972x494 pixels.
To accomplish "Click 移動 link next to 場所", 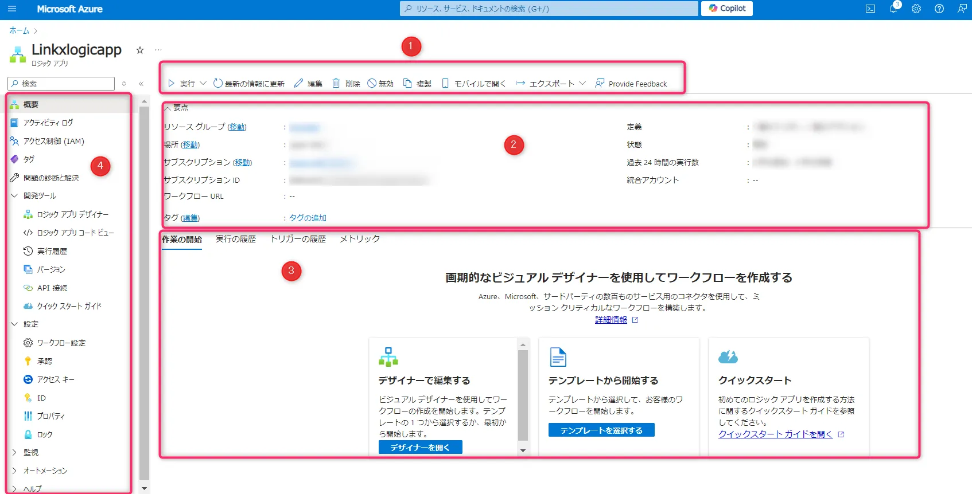I will tap(190, 144).
